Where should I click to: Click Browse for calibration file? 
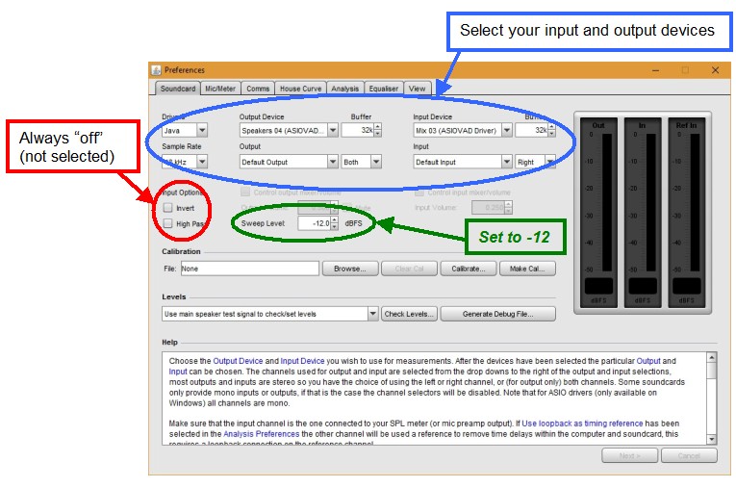pos(348,270)
